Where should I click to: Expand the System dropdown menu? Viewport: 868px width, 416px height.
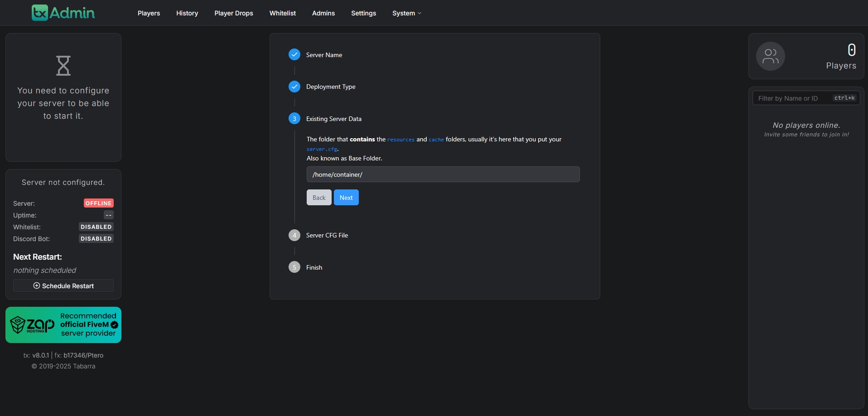(406, 13)
